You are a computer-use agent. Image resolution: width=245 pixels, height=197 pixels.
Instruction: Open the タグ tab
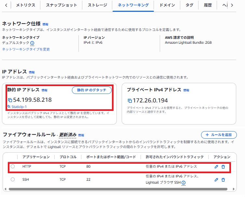189,5
